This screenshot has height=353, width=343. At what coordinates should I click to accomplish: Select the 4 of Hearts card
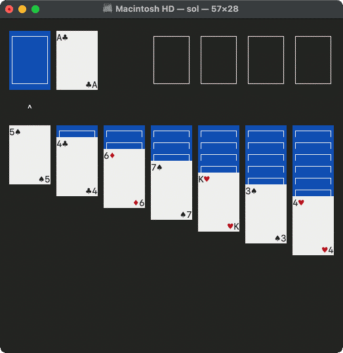point(313,226)
